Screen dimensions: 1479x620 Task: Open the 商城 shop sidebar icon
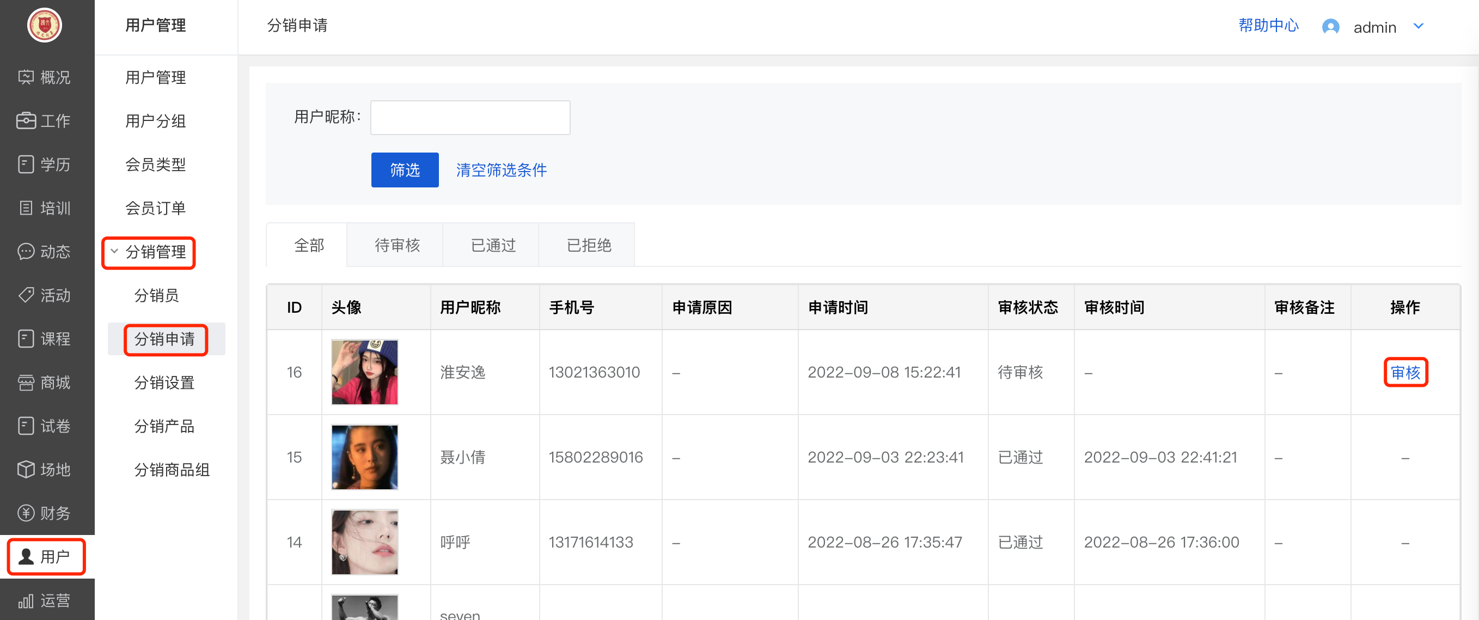pyautogui.click(x=26, y=382)
